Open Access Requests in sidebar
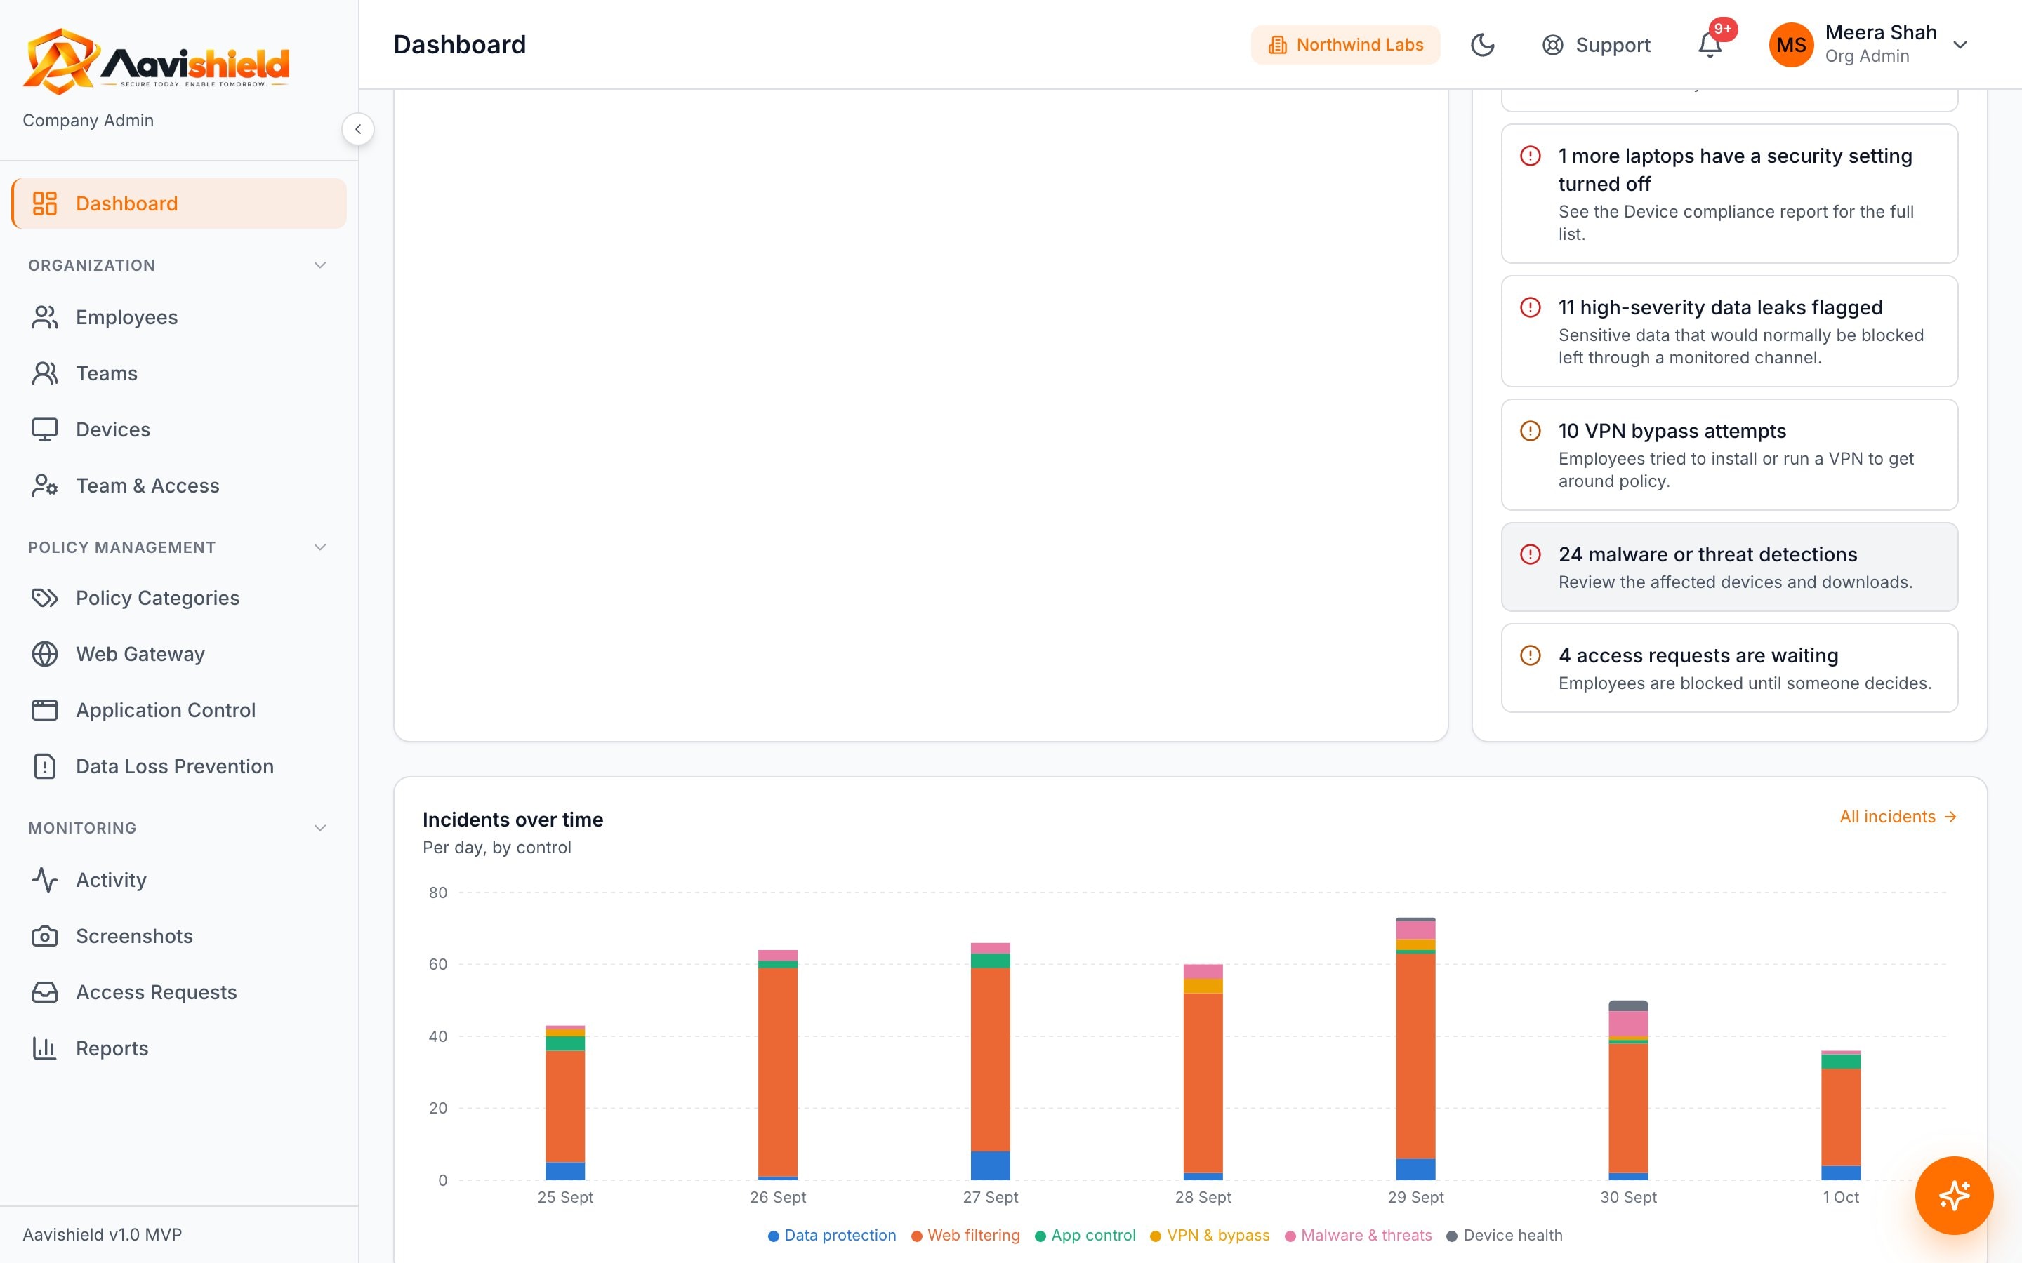Image resolution: width=2022 pixels, height=1263 pixels. pos(179,991)
